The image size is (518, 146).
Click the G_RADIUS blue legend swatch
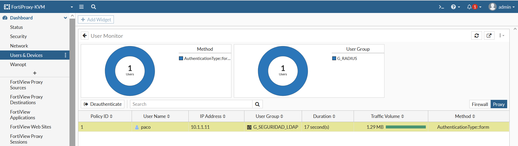(334, 59)
